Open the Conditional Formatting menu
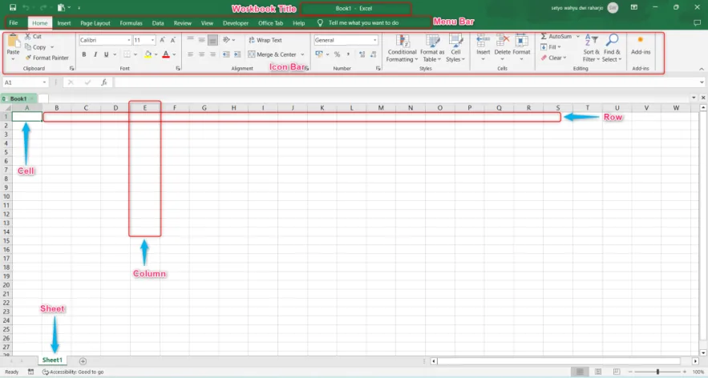The height and width of the screenshot is (378, 708). pyautogui.click(x=402, y=48)
